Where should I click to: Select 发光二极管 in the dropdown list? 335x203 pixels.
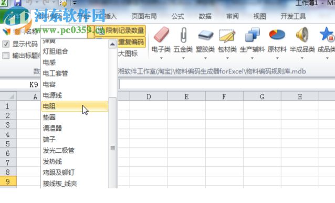[x=75, y=151]
